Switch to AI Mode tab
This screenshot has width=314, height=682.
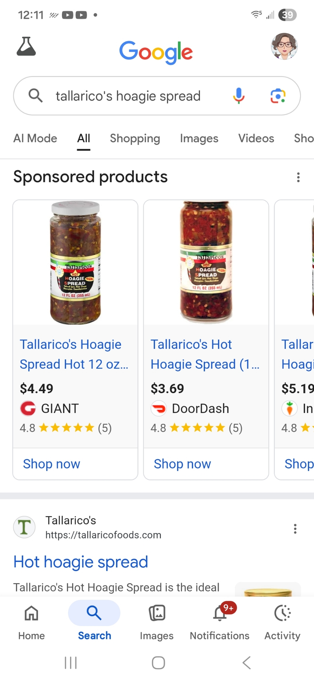click(35, 138)
